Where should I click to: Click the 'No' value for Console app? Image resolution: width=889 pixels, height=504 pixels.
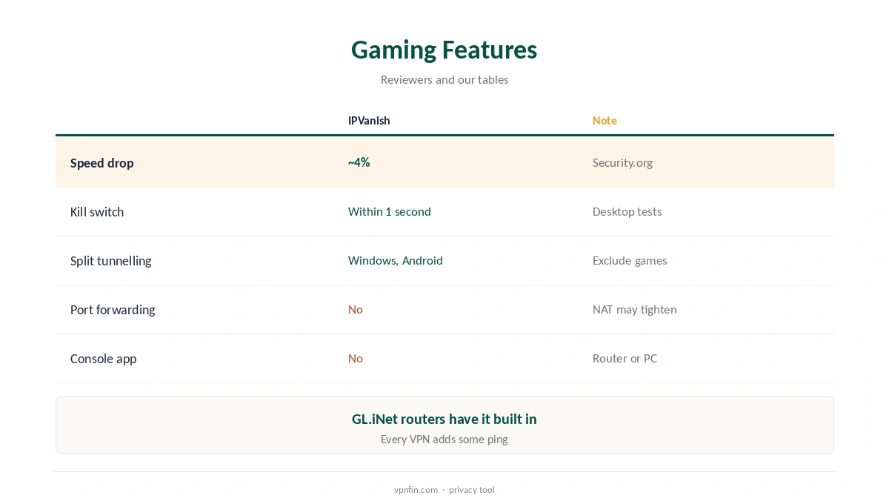point(356,358)
